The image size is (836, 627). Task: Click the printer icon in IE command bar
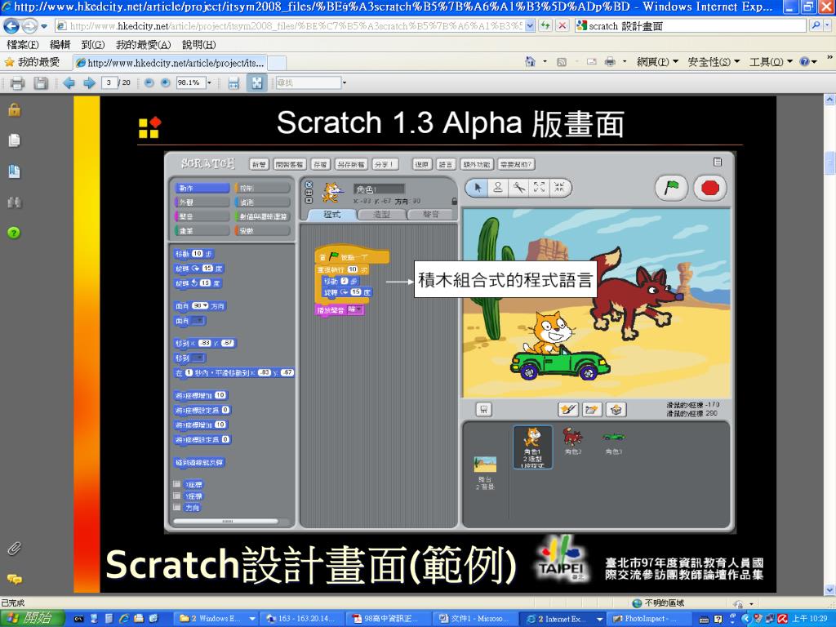pyautogui.click(x=610, y=62)
